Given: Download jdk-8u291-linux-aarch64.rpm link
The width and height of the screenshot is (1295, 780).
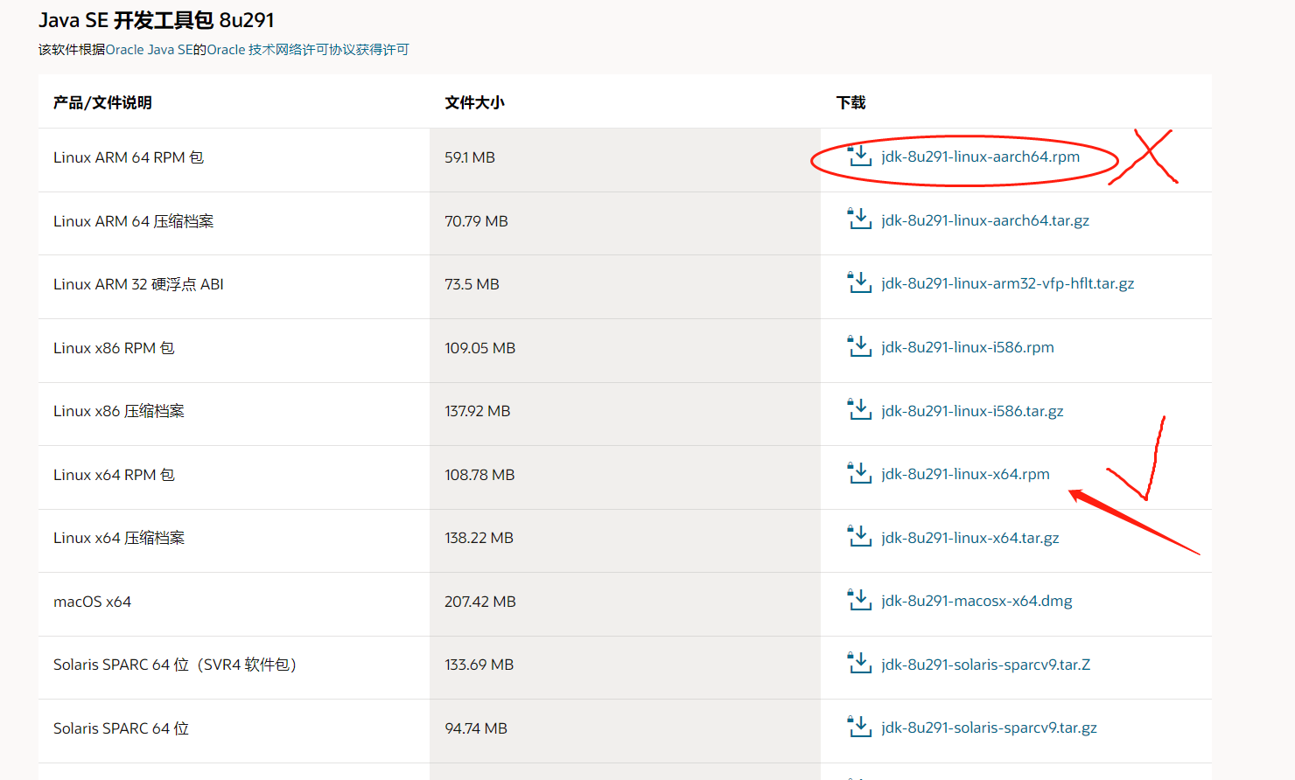Looking at the screenshot, I should 980,157.
